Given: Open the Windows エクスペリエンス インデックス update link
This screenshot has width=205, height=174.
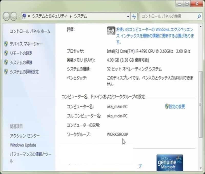Looking at the screenshot, I should point(155,36).
